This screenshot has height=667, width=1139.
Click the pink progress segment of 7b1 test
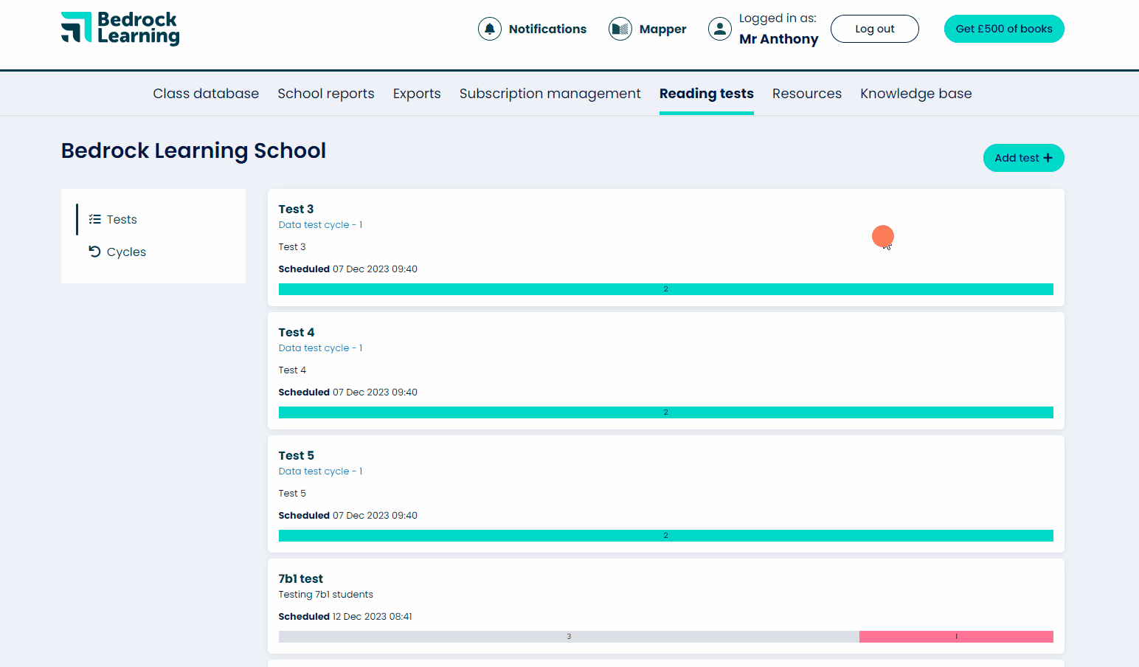click(x=956, y=635)
